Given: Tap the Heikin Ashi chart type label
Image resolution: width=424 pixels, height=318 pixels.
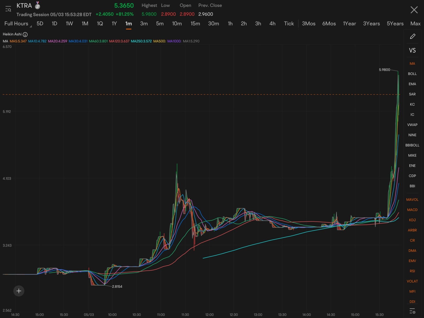Looking at the screenshot, I should pos(12,34).
